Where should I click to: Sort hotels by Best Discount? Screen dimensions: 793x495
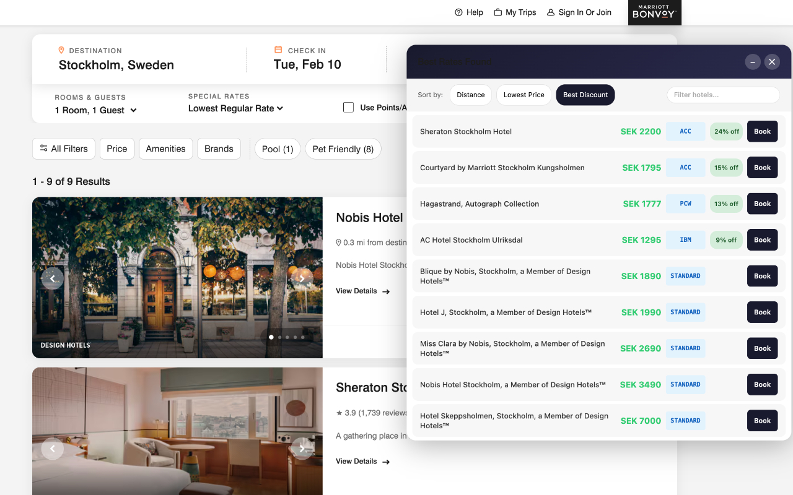click(585, 95)
